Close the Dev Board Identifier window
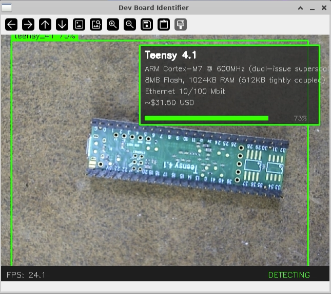Screen dimensions: 331x294 point(324,8)
